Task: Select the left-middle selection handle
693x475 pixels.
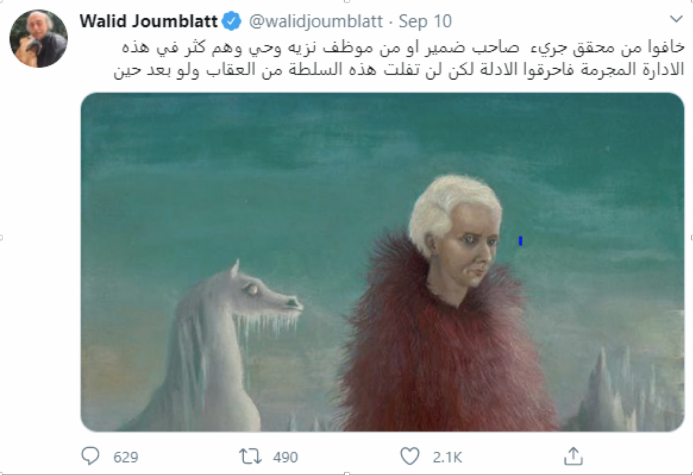Action: click(2, 237)
